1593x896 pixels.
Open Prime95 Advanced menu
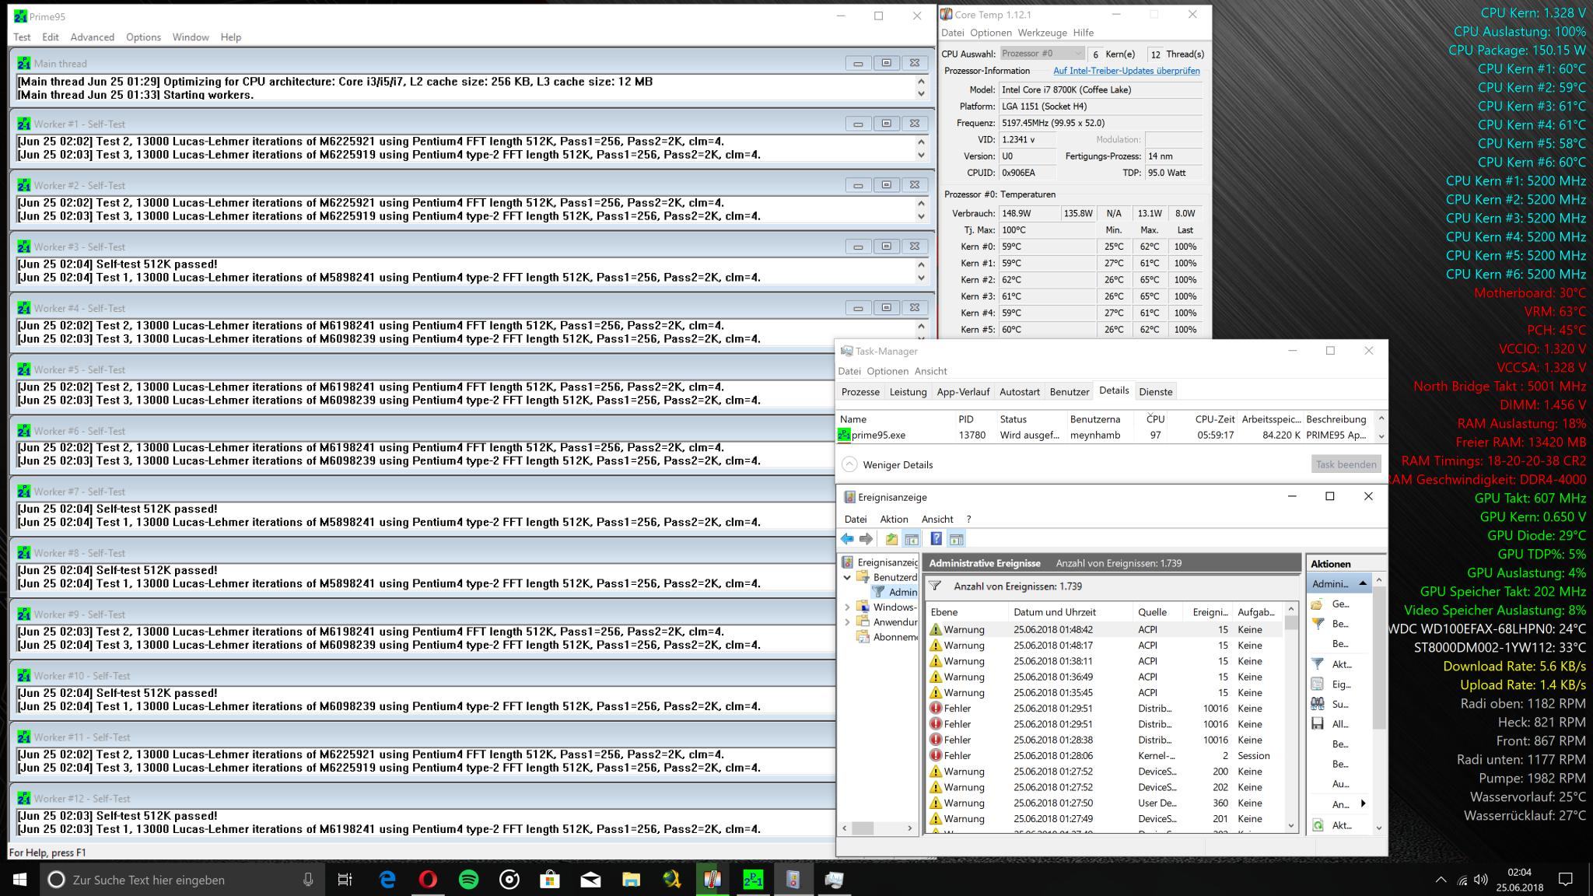(92, 37)
